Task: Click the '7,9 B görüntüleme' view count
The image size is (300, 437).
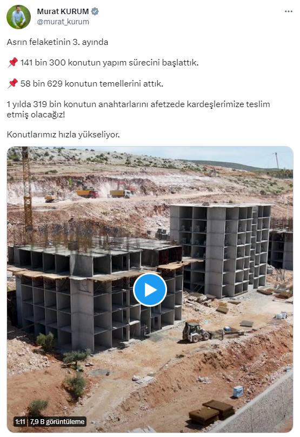Action: click(57, 422)
